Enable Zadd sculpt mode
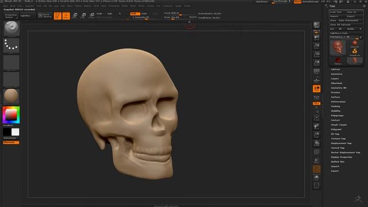This screenshot has height=207, width=368. 135,14
